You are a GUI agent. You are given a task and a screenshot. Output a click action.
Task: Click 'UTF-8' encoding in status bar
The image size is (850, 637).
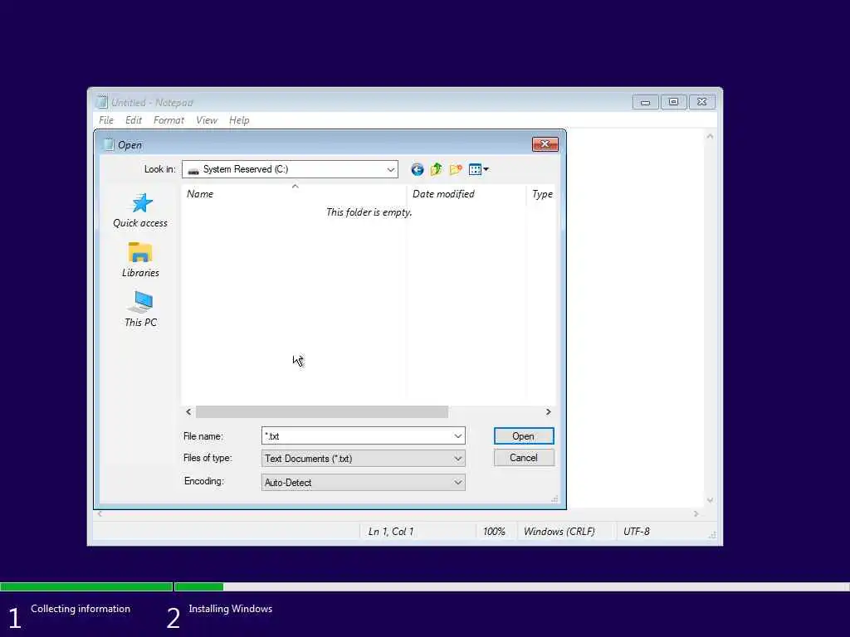pyautogui.click(x=637, y=532)
